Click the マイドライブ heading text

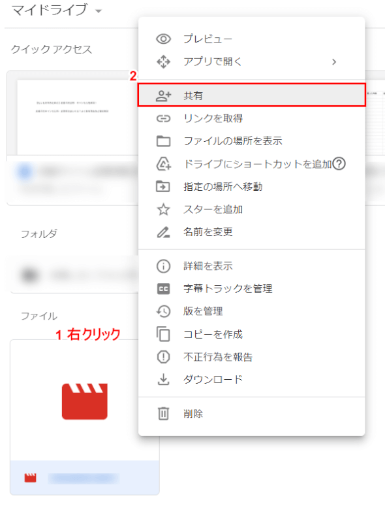(50, 10)
